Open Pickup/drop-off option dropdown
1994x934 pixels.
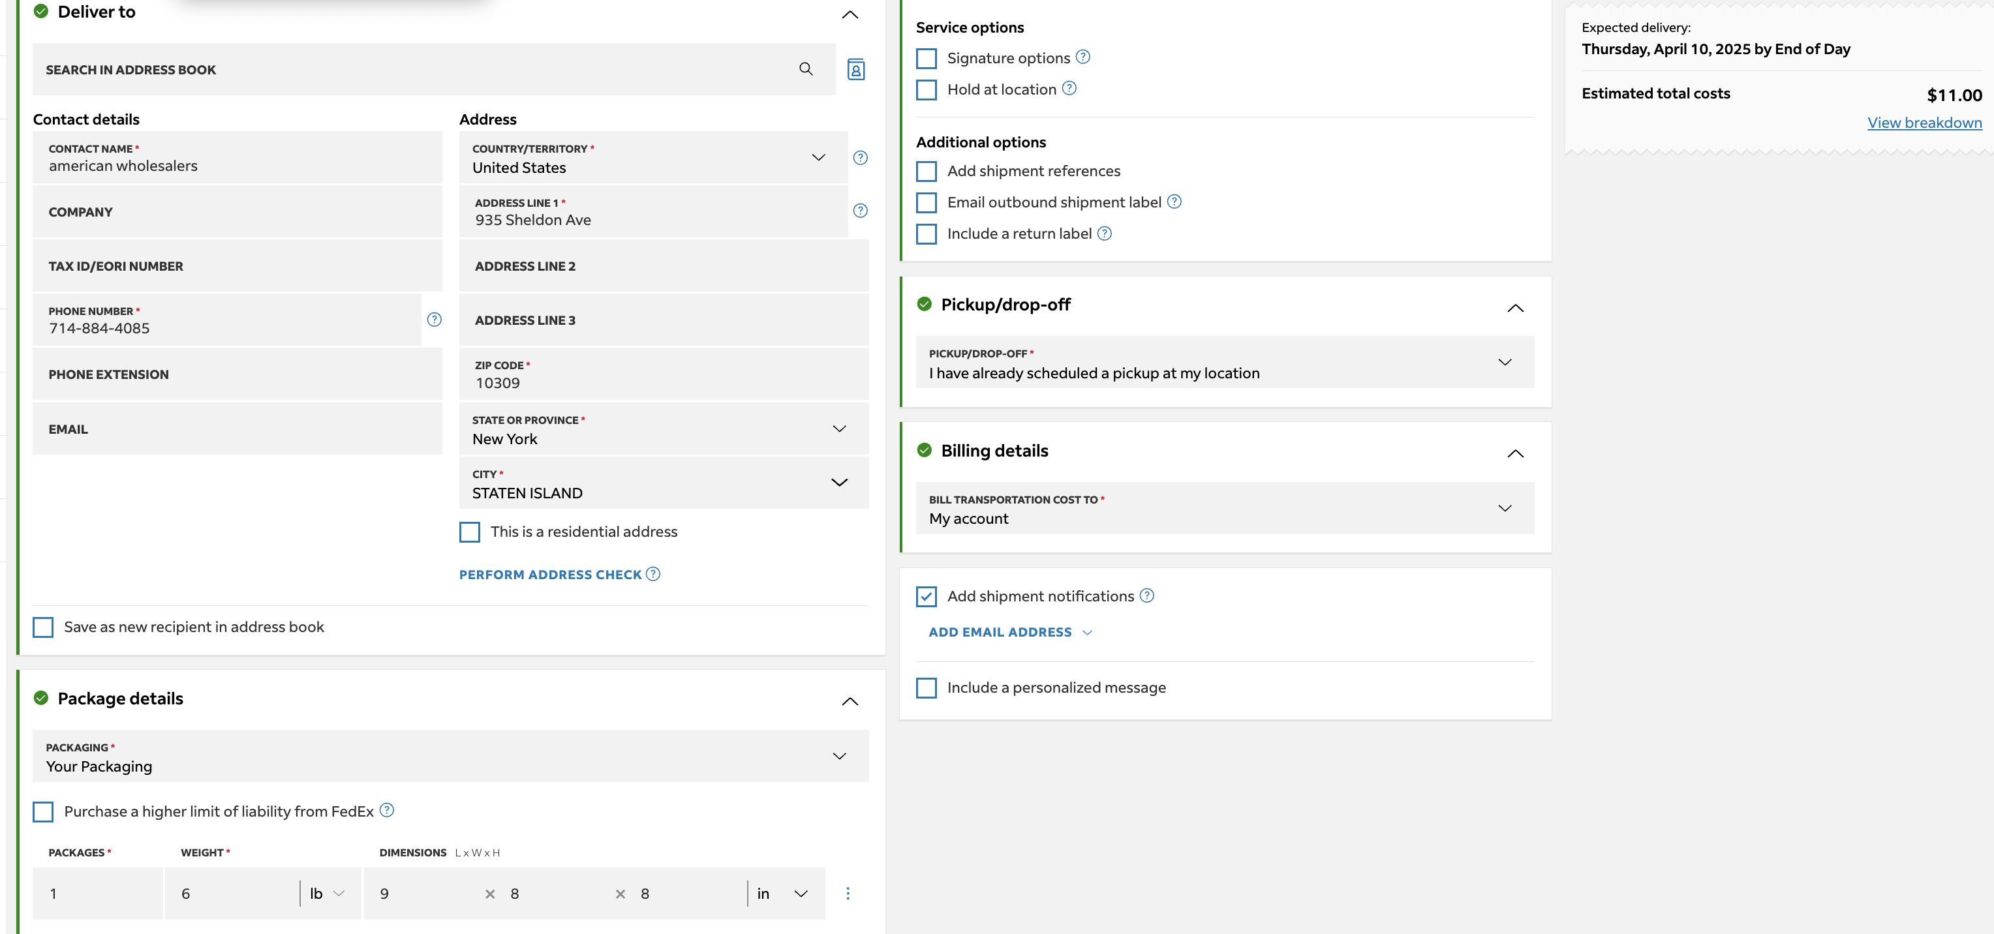[1225, 362]
